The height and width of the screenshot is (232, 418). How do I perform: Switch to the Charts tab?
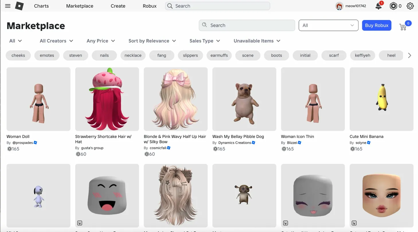pos(41,6)
